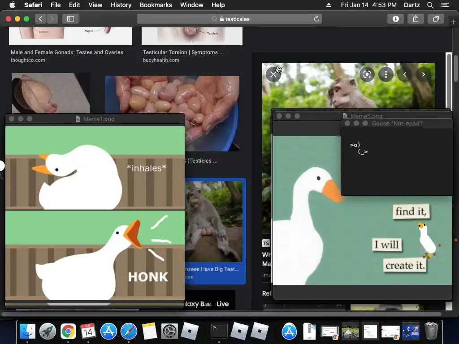Click the thoughtco.com source link
Screen dimensions: 459x344
[x=28, y=60]
